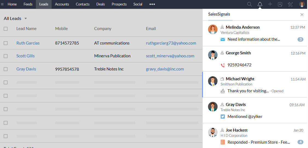Image resolution: width=308 pixels, height=148 pixels.
Task: Open the calendar icon in top bar
Action: [x=280, y=4]
